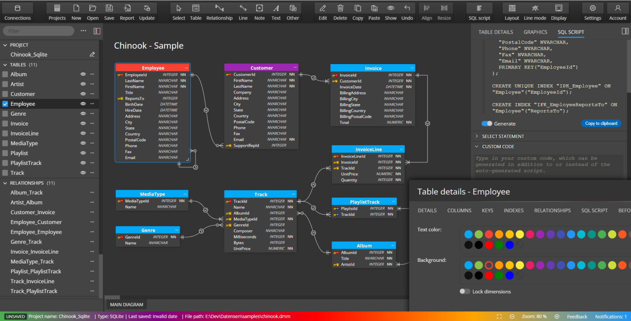The width and height of the screenshot is (631, 321).
Task: Toggle visibility of the Album table
Action: click(x=83, y=74)
